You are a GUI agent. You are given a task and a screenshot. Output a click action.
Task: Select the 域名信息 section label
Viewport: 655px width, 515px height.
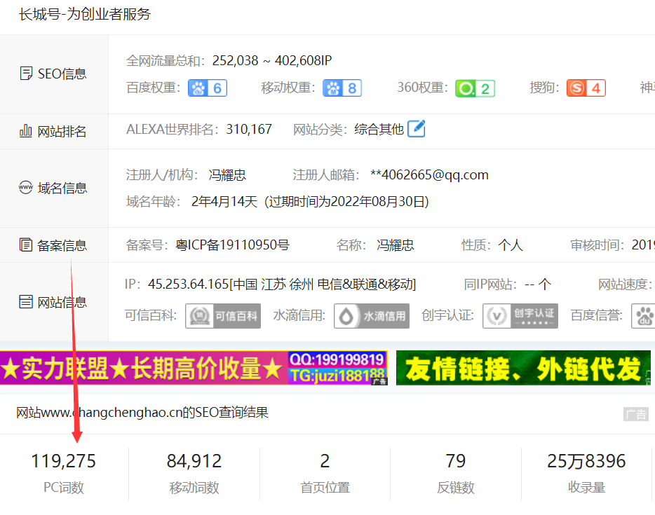coord(53,188)
